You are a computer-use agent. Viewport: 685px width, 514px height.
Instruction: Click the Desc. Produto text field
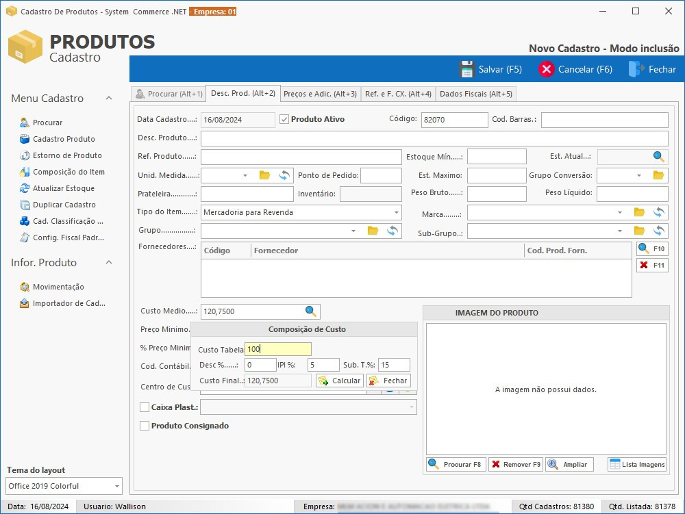tap(434, 139)
